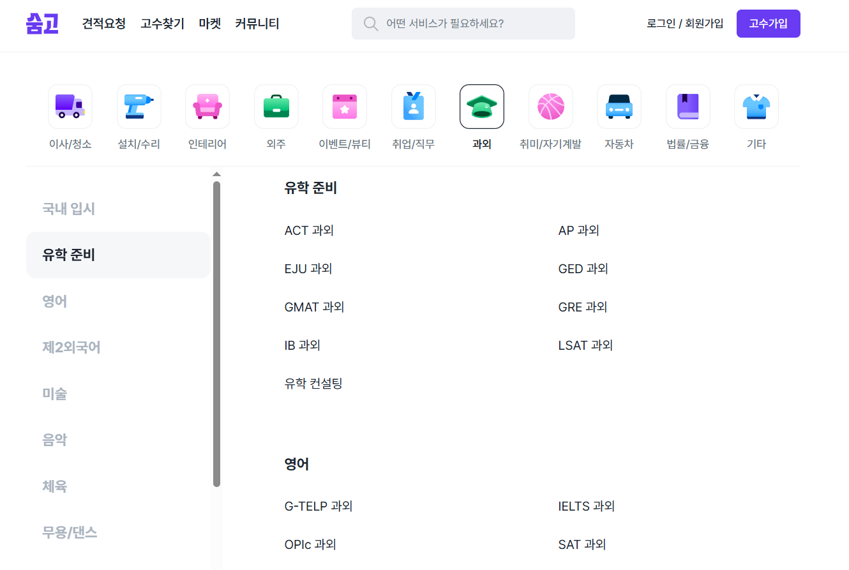Open the 마켓 menu
This screenshot has height=570, width=849.
[x=209, y=24]
